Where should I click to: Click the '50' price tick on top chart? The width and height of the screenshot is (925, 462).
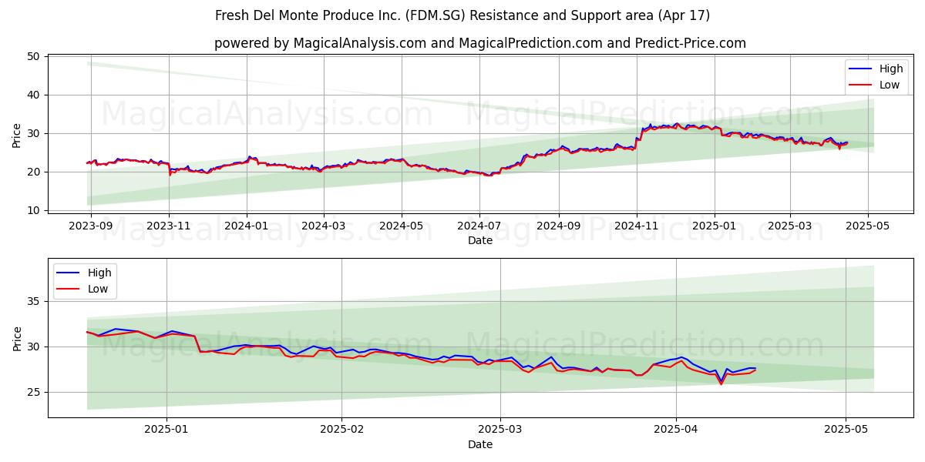point(34,56)
